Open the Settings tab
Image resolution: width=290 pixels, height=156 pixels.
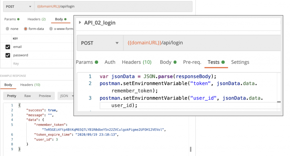240,62
